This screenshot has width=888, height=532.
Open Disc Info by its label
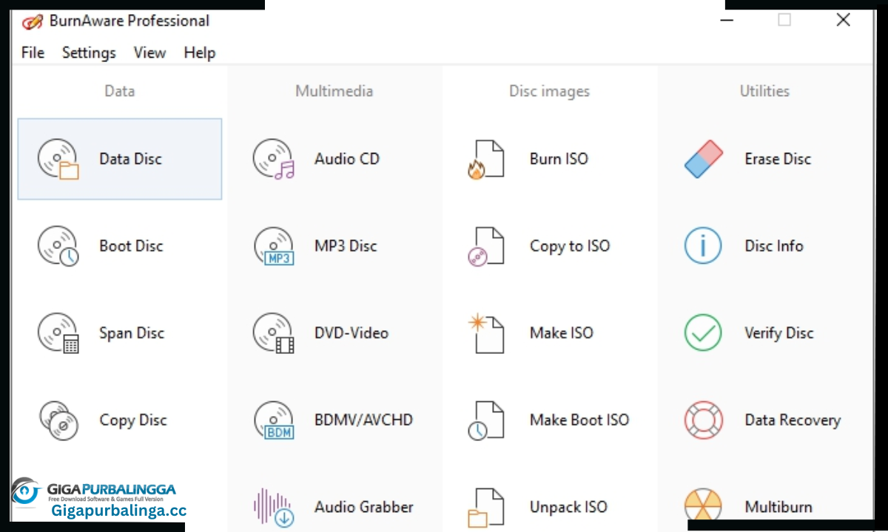point(774,246)
